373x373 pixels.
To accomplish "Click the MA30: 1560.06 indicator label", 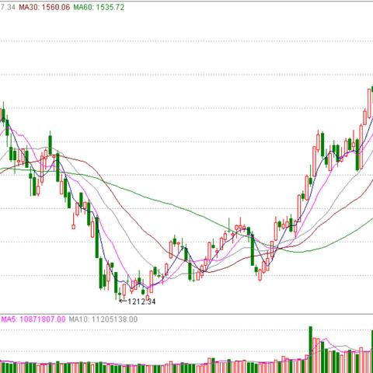I will (x=44, y=7).
